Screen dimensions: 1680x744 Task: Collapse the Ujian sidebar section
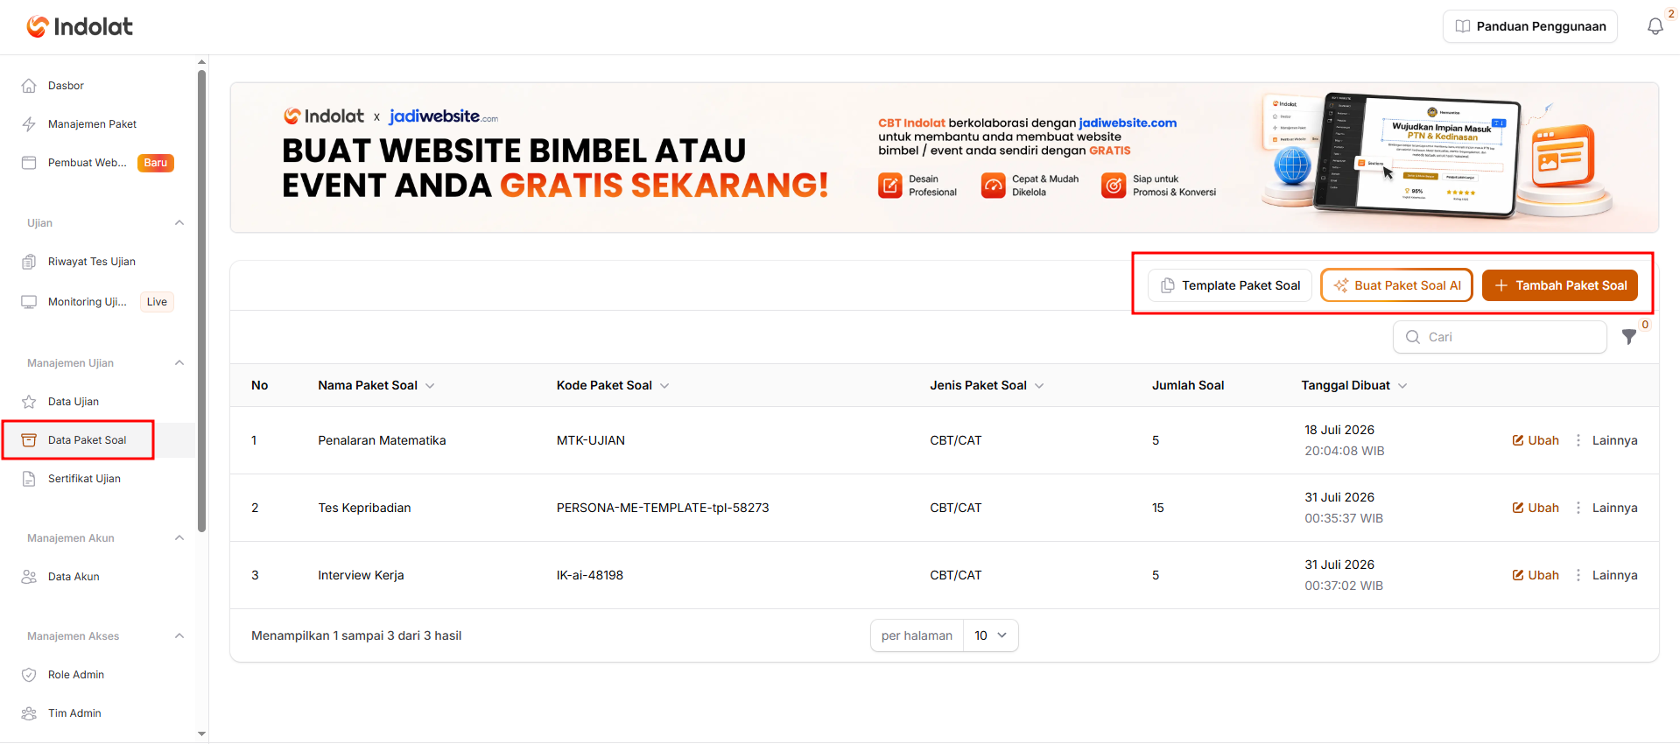click(x=179, y=223)
